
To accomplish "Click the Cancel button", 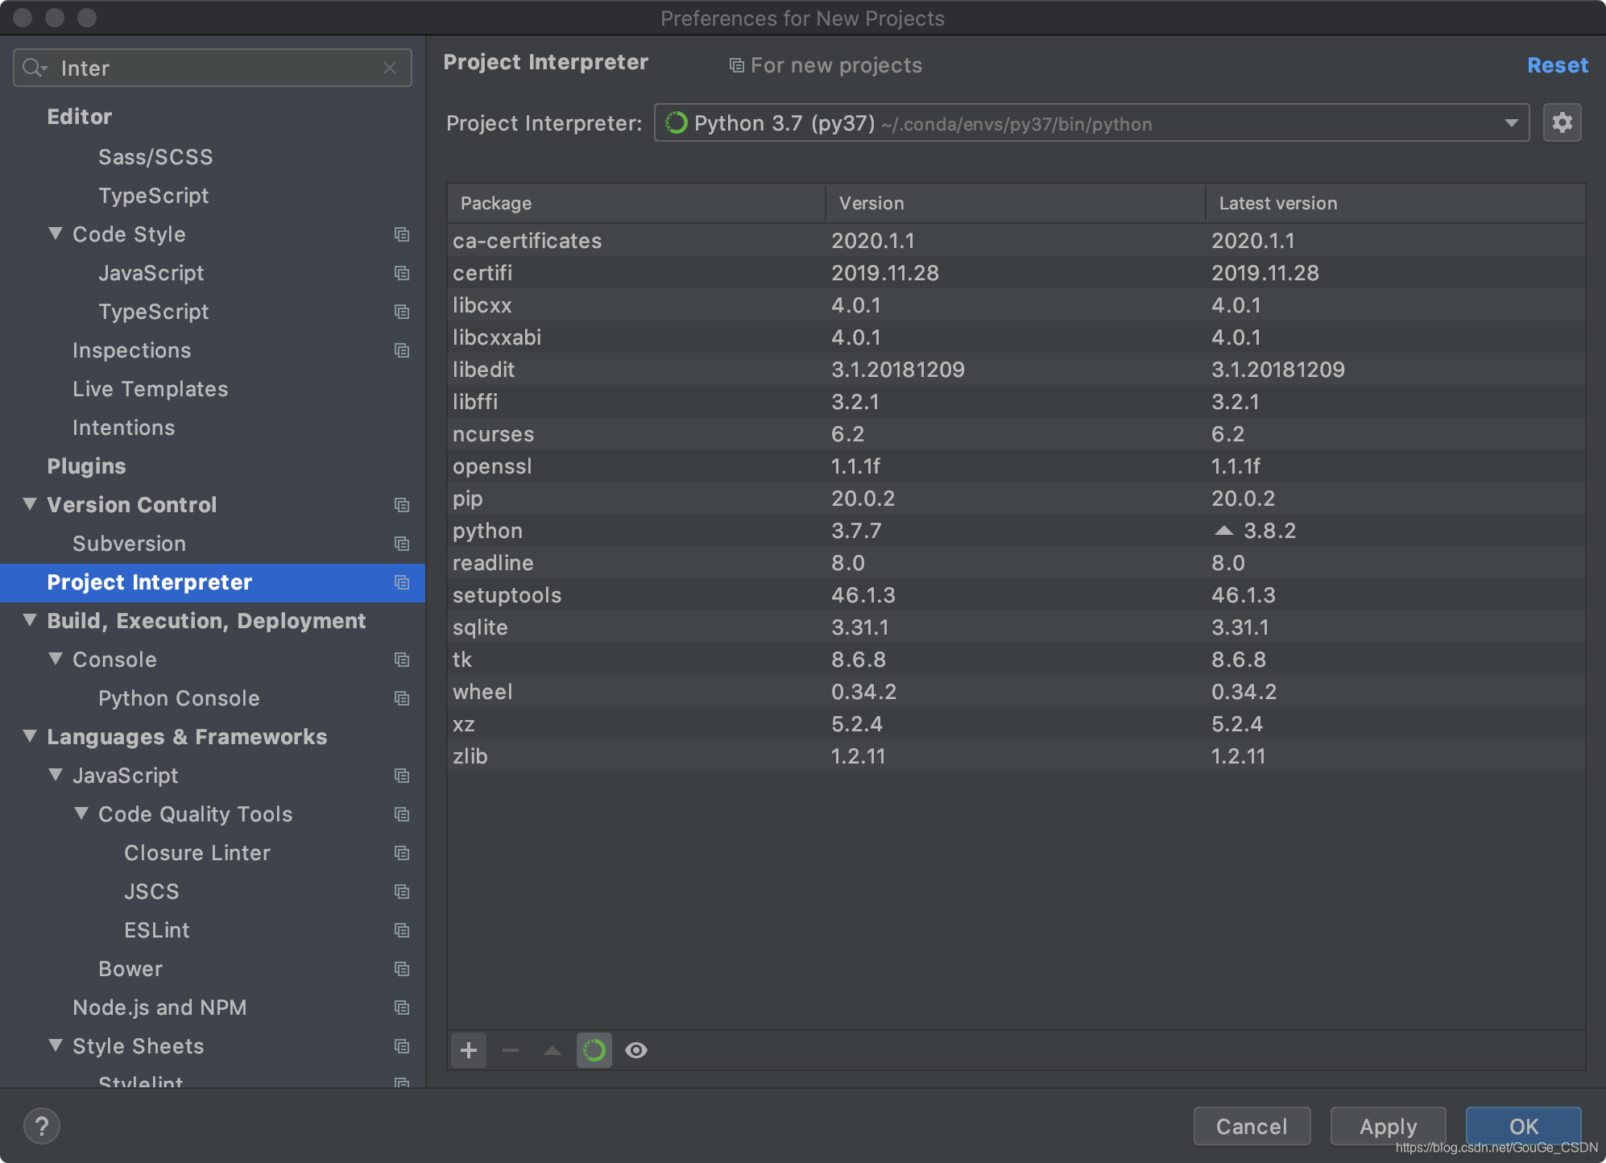I will pyautogui.click(x=1252, y=1126).
